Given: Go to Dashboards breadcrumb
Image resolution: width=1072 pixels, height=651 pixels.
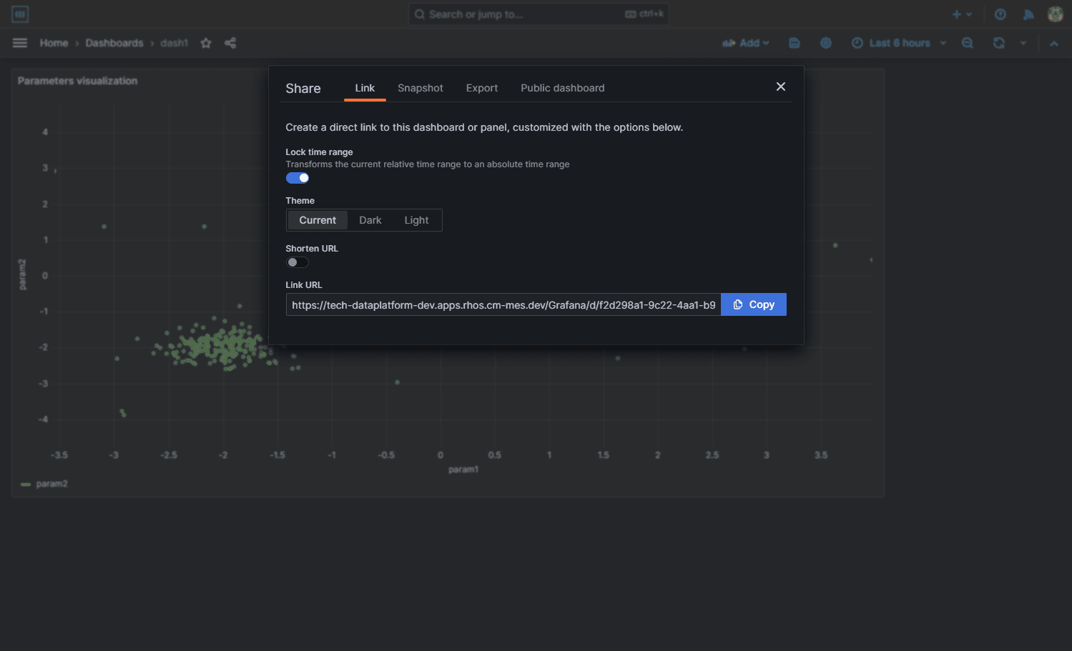Looking at the screenshot, I should 114,43.
